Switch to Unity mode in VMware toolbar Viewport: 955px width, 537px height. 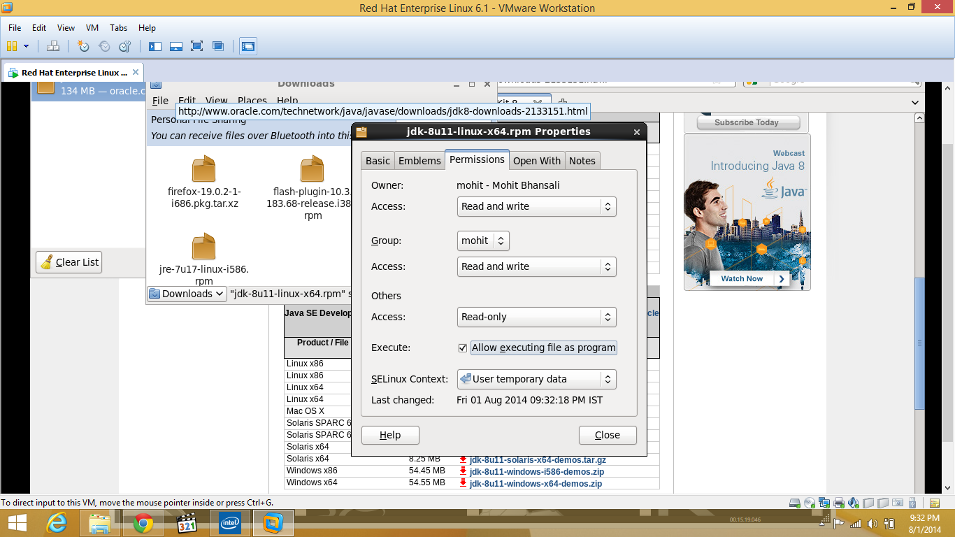click(x=218, y=46)
